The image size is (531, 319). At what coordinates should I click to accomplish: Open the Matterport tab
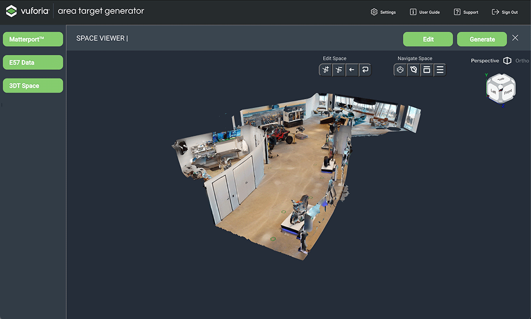[x=33, y=39]
